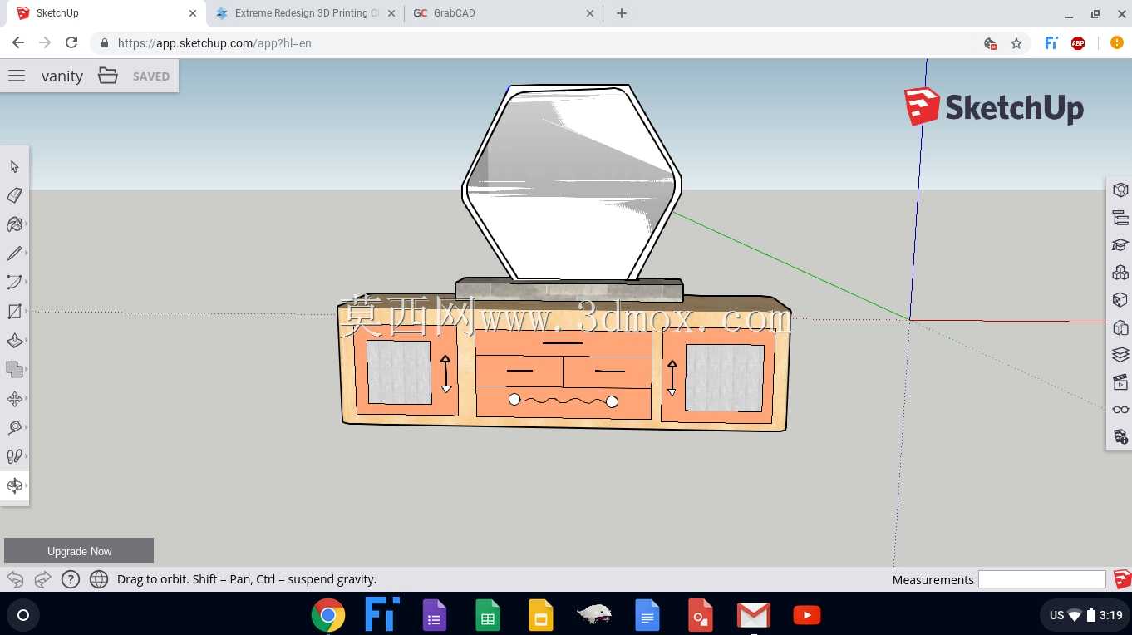Image resolution: width=1132 pixels, height=635 pixels.
Task: Choose the Line pencil tool
Action: [x=14, y=254]
